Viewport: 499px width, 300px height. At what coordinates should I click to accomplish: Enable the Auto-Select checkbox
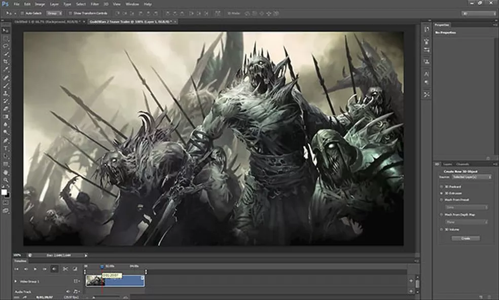coord(22,13)
